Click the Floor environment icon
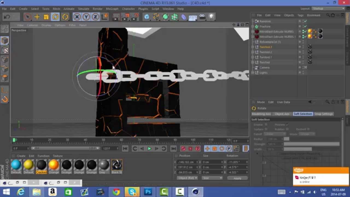 point(193,18)
